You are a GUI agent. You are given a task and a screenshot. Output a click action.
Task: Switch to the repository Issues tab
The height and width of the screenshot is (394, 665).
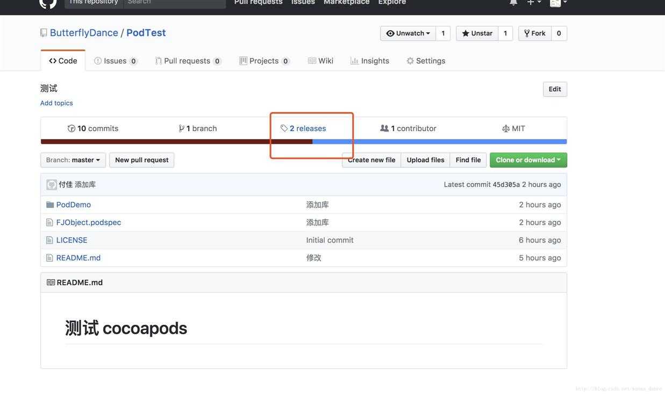[x=116, y=61]
